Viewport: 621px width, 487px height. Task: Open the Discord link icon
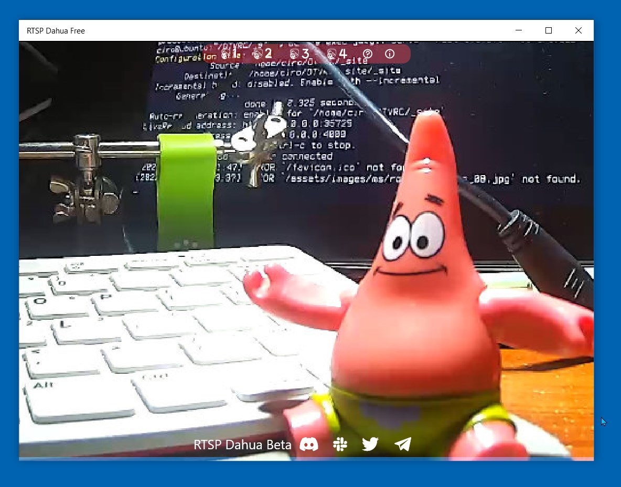coord(309,444)
